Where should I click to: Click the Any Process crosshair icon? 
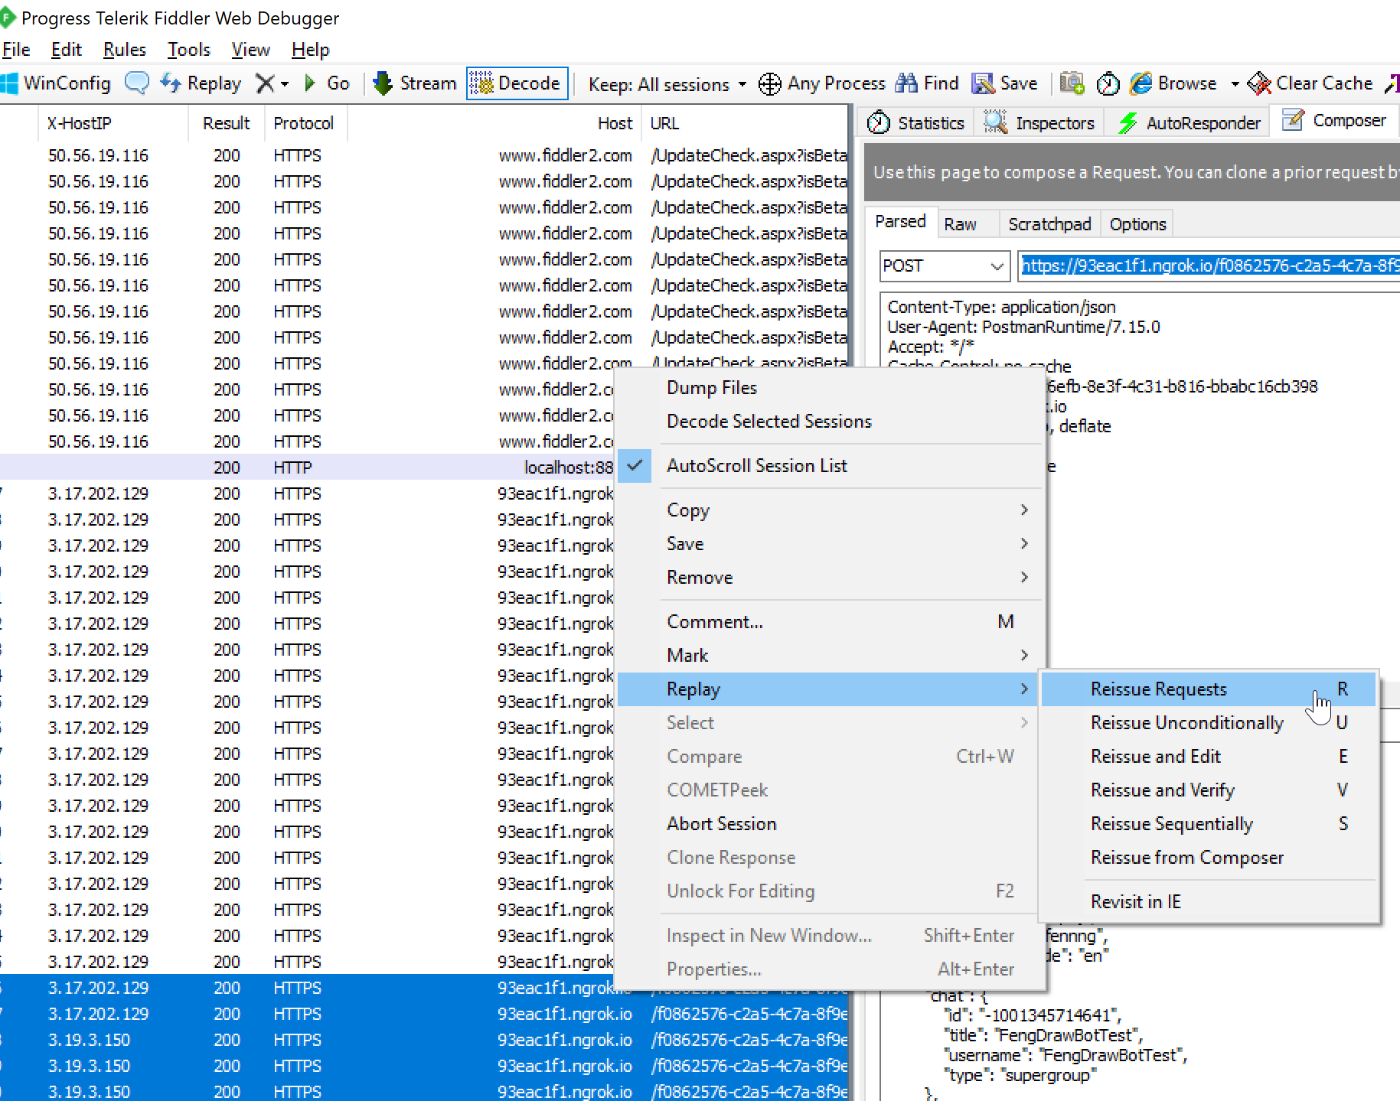point(769,83)
